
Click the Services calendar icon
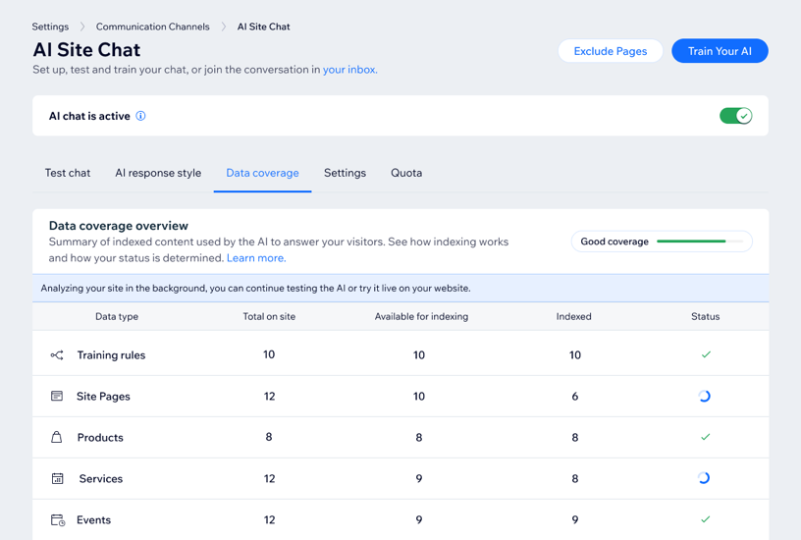(57, 479)
